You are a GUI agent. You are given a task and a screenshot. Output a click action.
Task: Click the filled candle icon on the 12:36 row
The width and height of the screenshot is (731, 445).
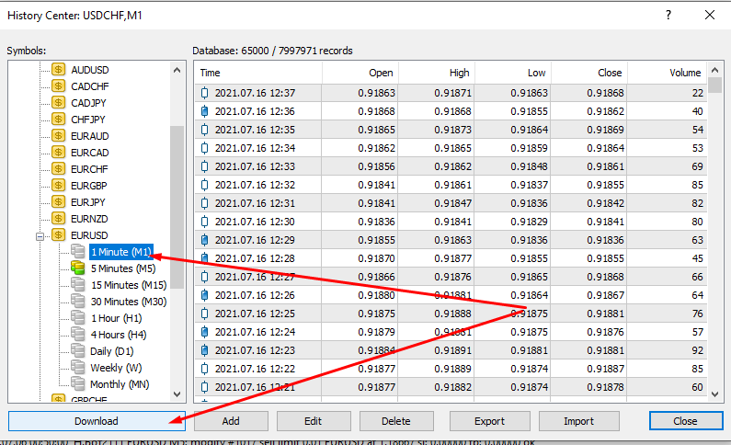coord(205,111)
